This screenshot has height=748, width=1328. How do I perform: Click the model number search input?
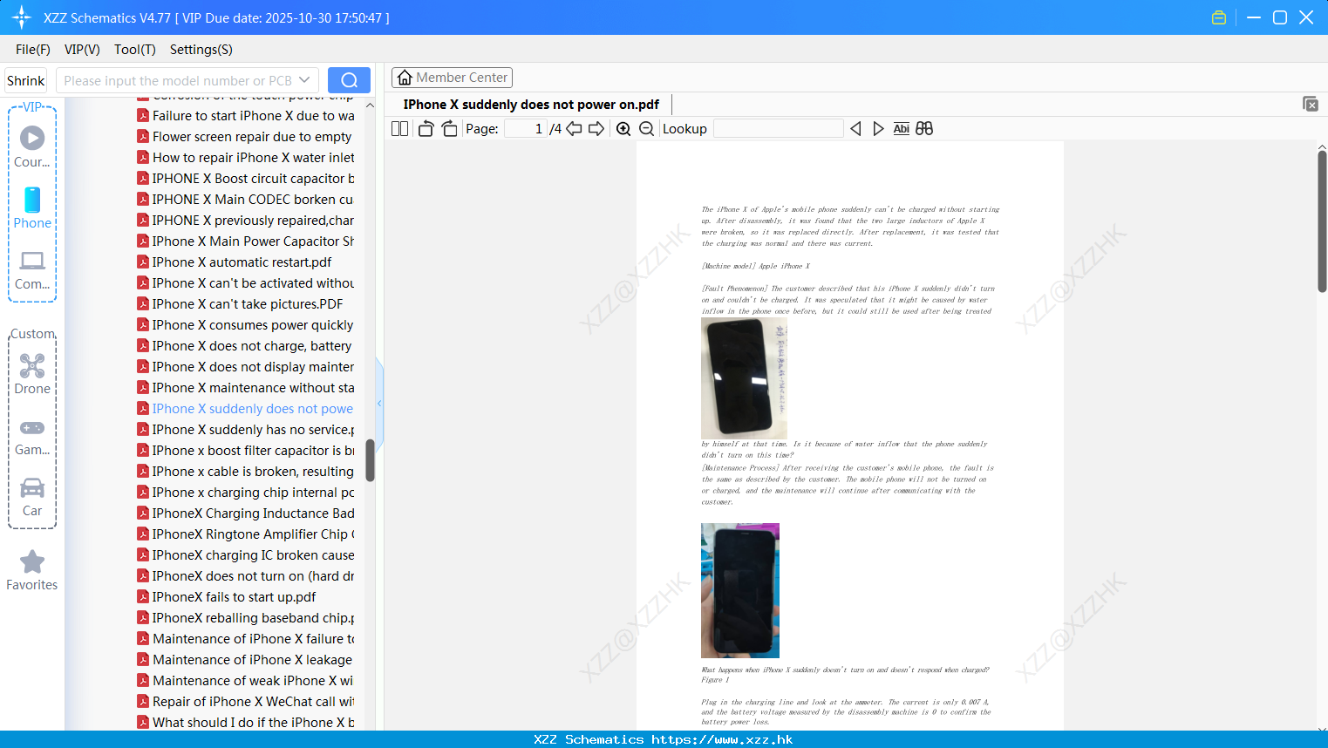coord(177,80)
